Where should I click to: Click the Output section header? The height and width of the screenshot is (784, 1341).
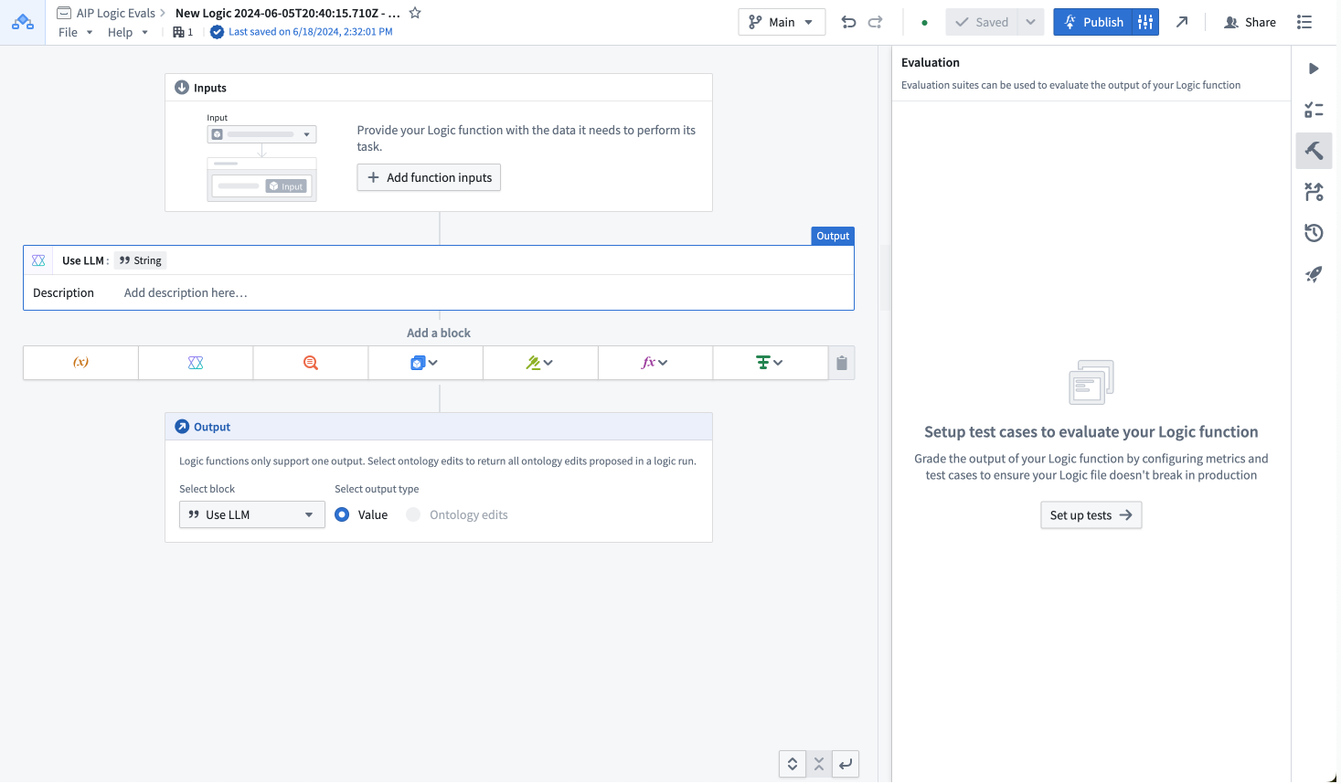(x=439, y=427)
